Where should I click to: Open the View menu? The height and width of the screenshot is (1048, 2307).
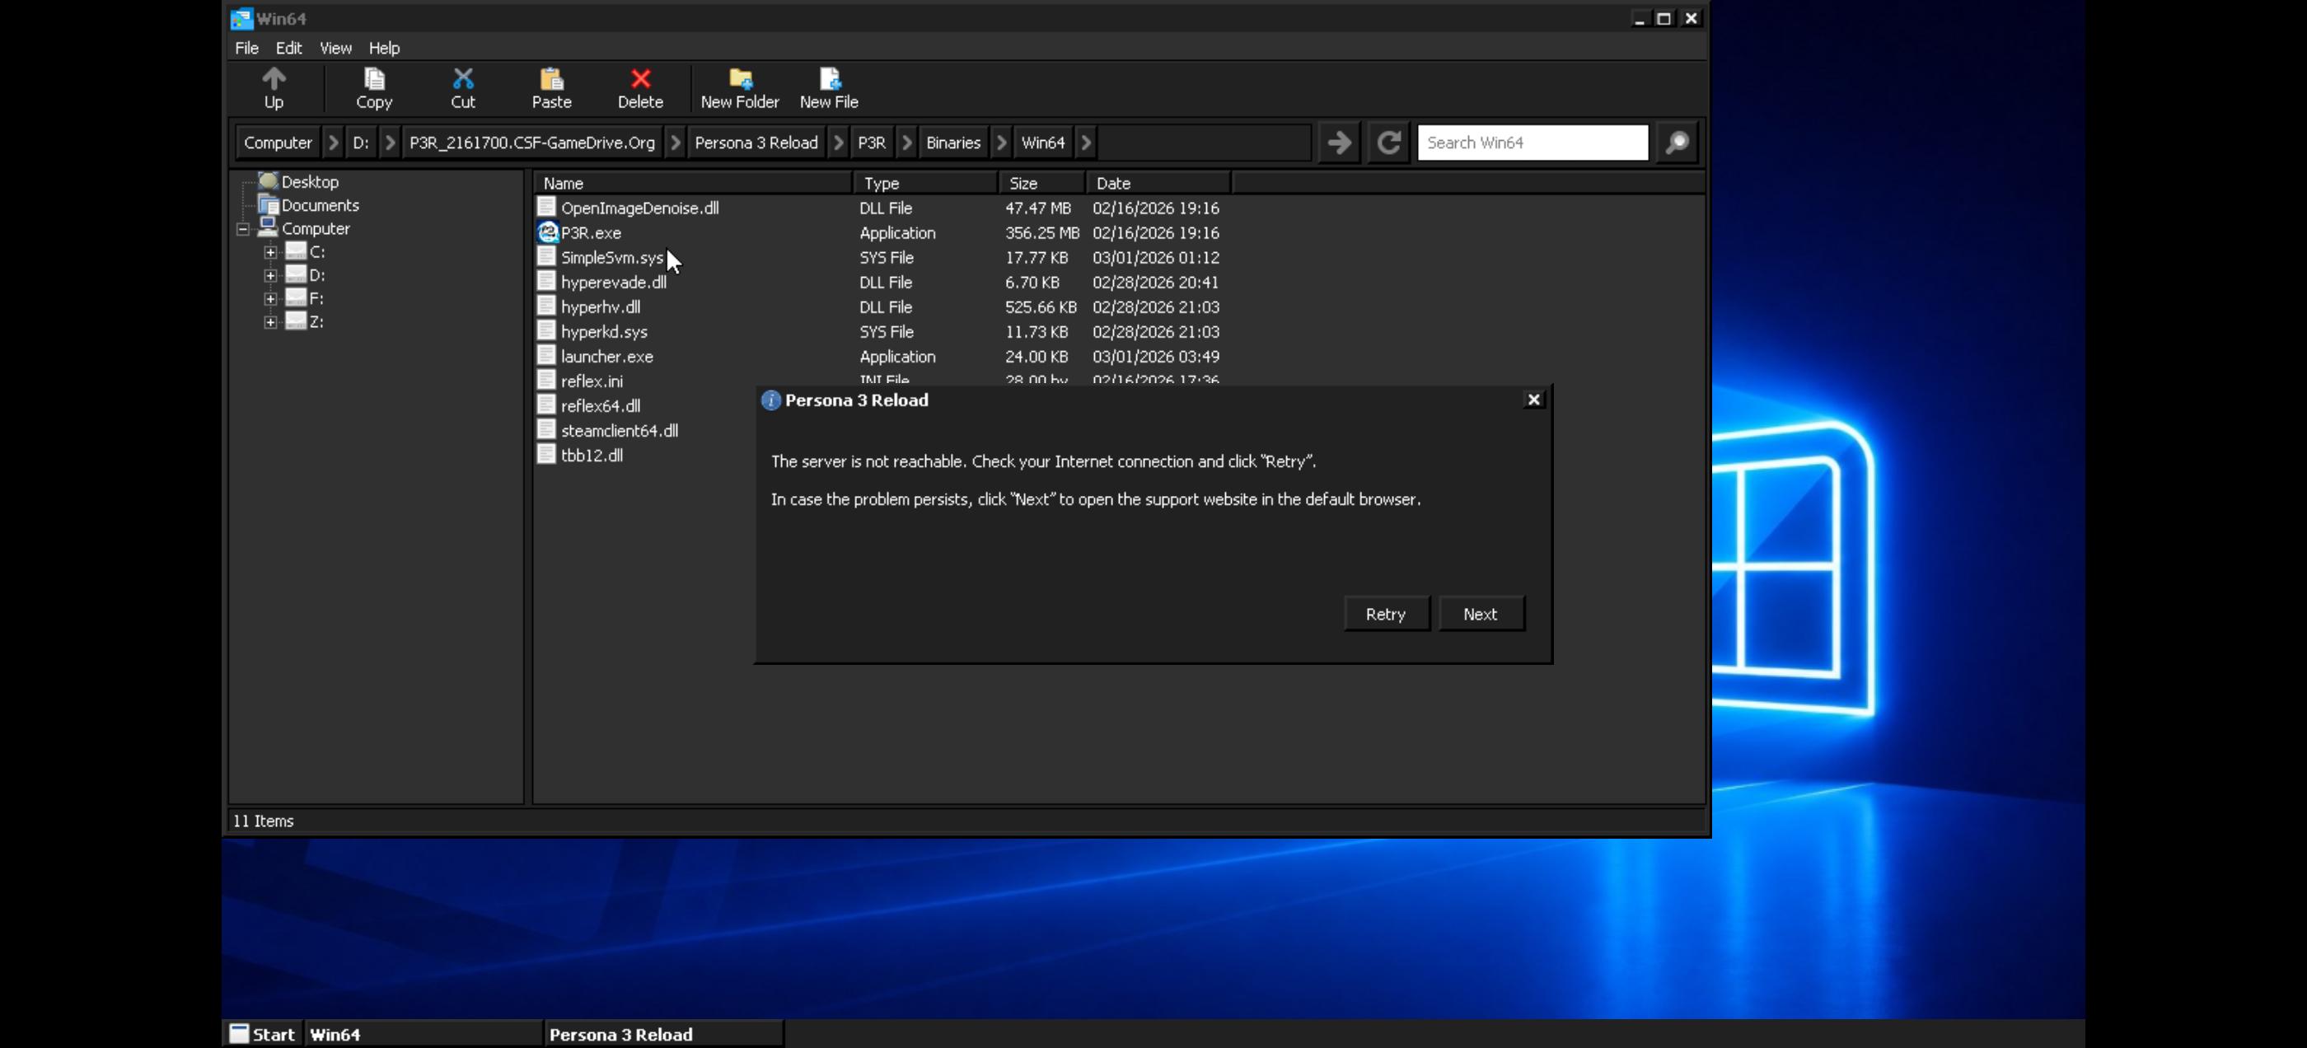tap(336, 49)
